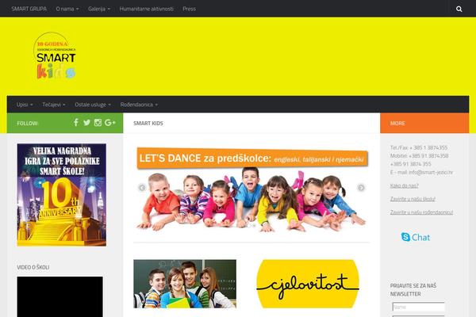This screenshot has width=476, height=317.
Task: Open the students classroom photo thumbnail
Action: coord(185,284)
